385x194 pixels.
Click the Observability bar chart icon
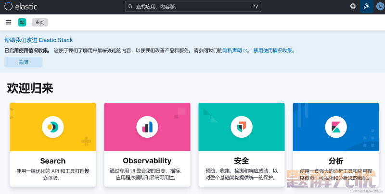147,127
